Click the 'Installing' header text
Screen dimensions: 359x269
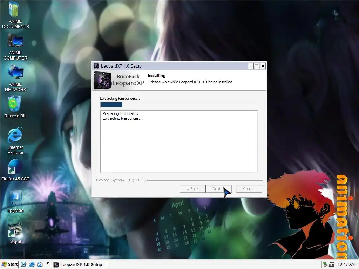157,76
